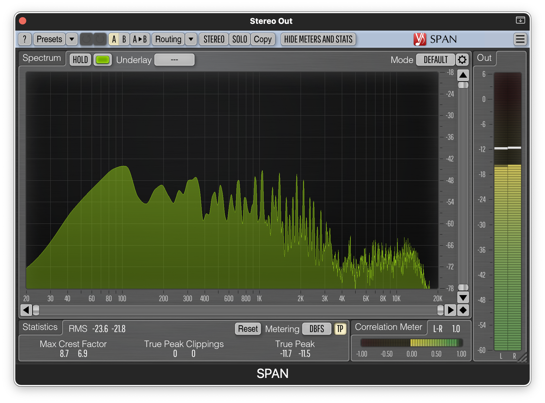Select state A
Screen dimensions: 545x403
(114, 39)
